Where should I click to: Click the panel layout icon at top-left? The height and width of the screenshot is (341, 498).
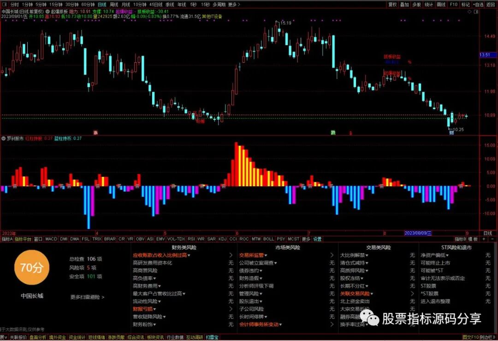pos(5,5)
